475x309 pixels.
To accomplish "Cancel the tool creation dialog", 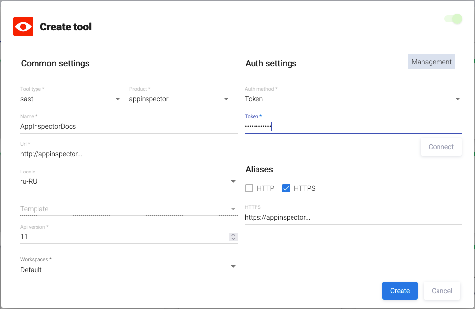I will 441,291.
